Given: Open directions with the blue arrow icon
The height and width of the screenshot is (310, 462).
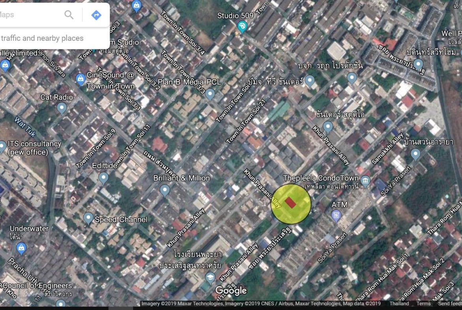Looking at the screenshot, I should [x=96, y=15].
